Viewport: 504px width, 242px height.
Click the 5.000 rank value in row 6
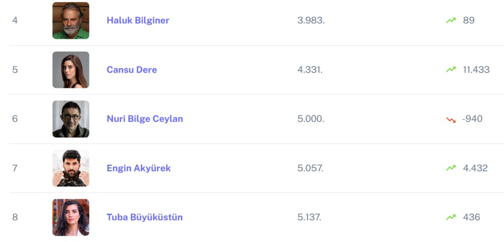click(x=311, y=119)
